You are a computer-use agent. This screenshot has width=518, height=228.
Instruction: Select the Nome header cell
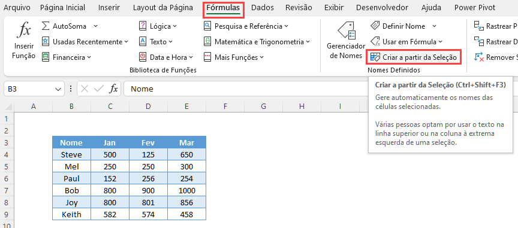(72, 142)
